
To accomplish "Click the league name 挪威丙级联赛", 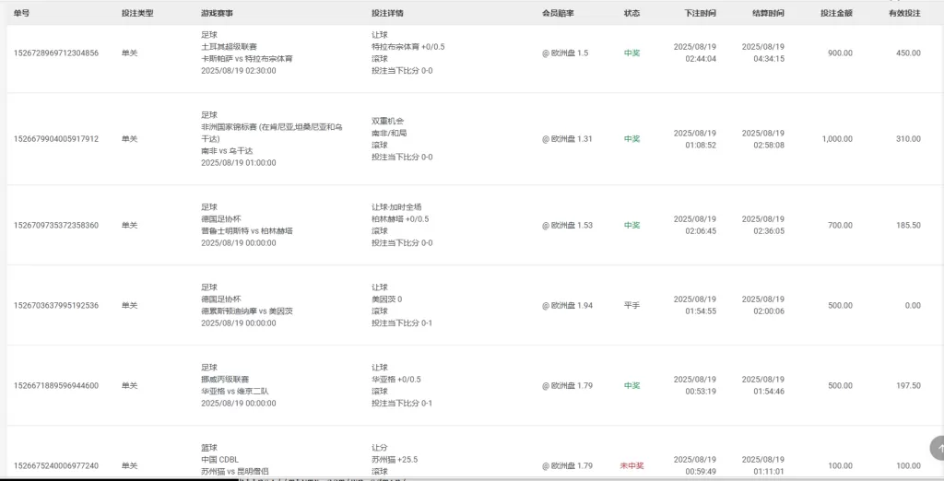I will pyautogui.click(x=225, y=380).
